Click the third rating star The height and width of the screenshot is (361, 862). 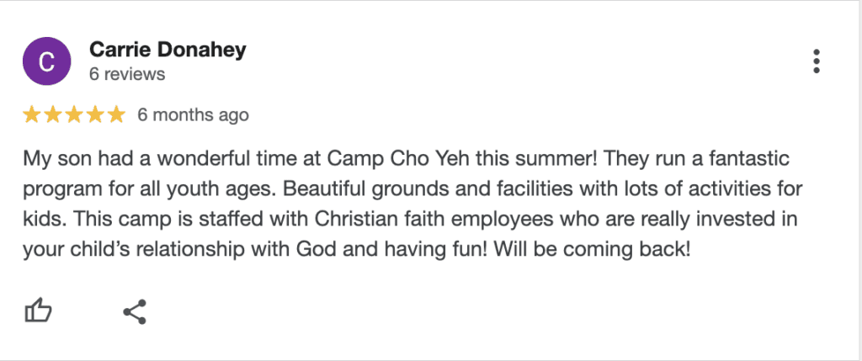tap(73, 114)
